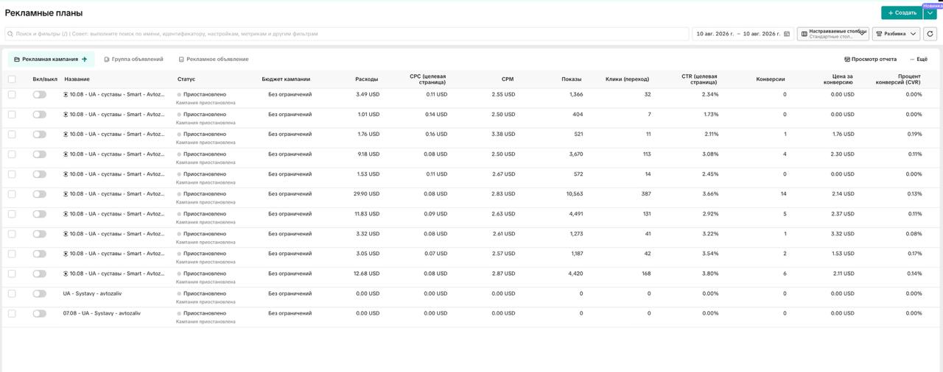Click the refresh data icon button
943x372 pixels.
(x=930, y=34)
